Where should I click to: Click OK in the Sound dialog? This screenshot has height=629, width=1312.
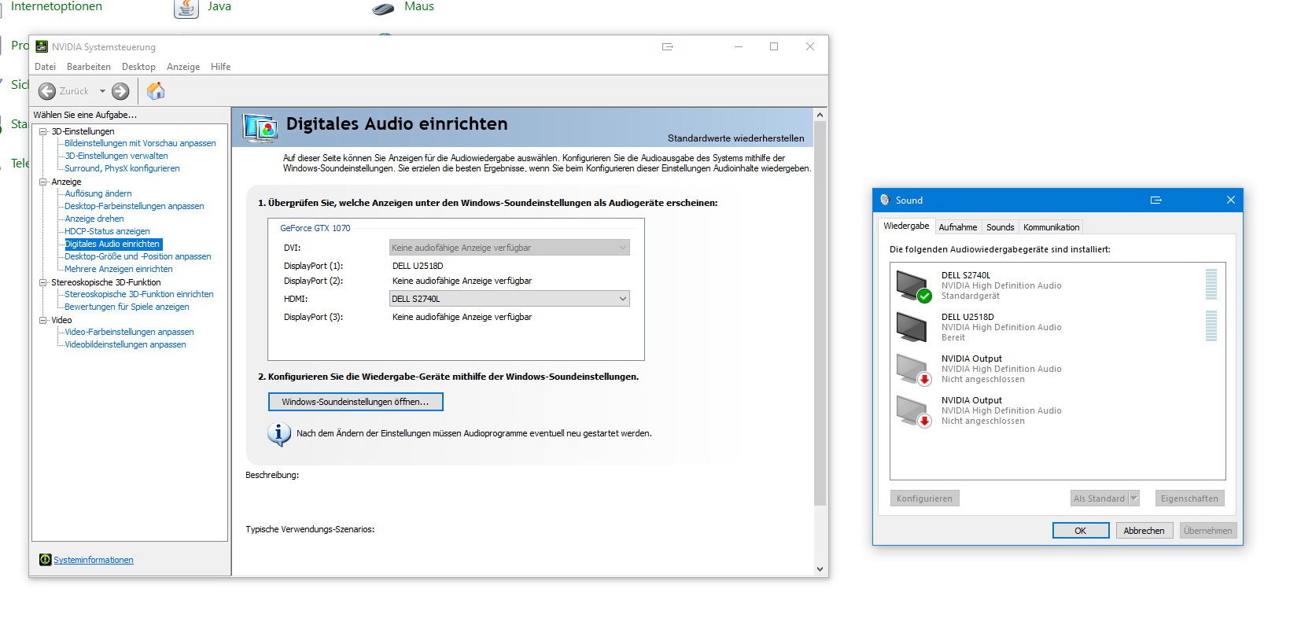[x=1081, y=531]
